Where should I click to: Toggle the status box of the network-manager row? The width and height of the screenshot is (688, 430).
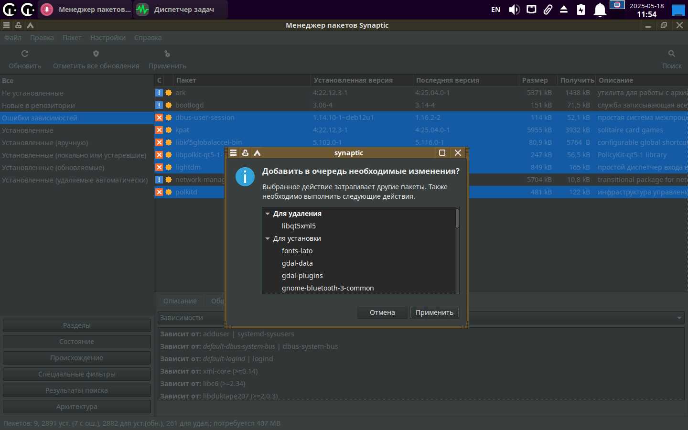[159, 180]
